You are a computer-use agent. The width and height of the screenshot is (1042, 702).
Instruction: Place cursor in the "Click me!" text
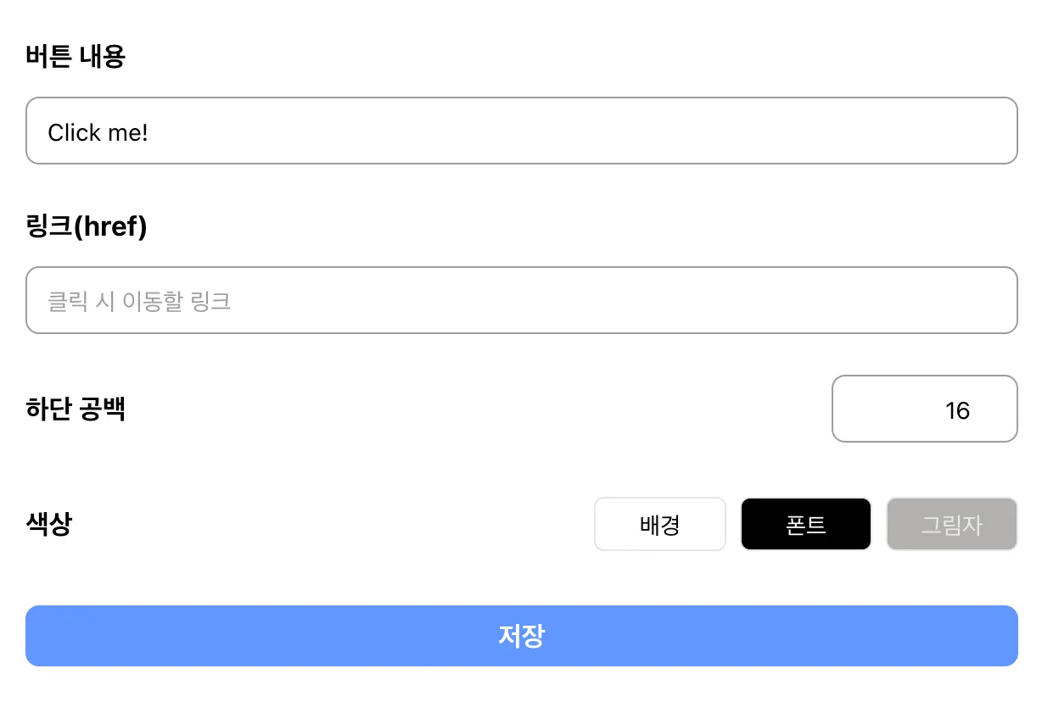click(98, 132)
